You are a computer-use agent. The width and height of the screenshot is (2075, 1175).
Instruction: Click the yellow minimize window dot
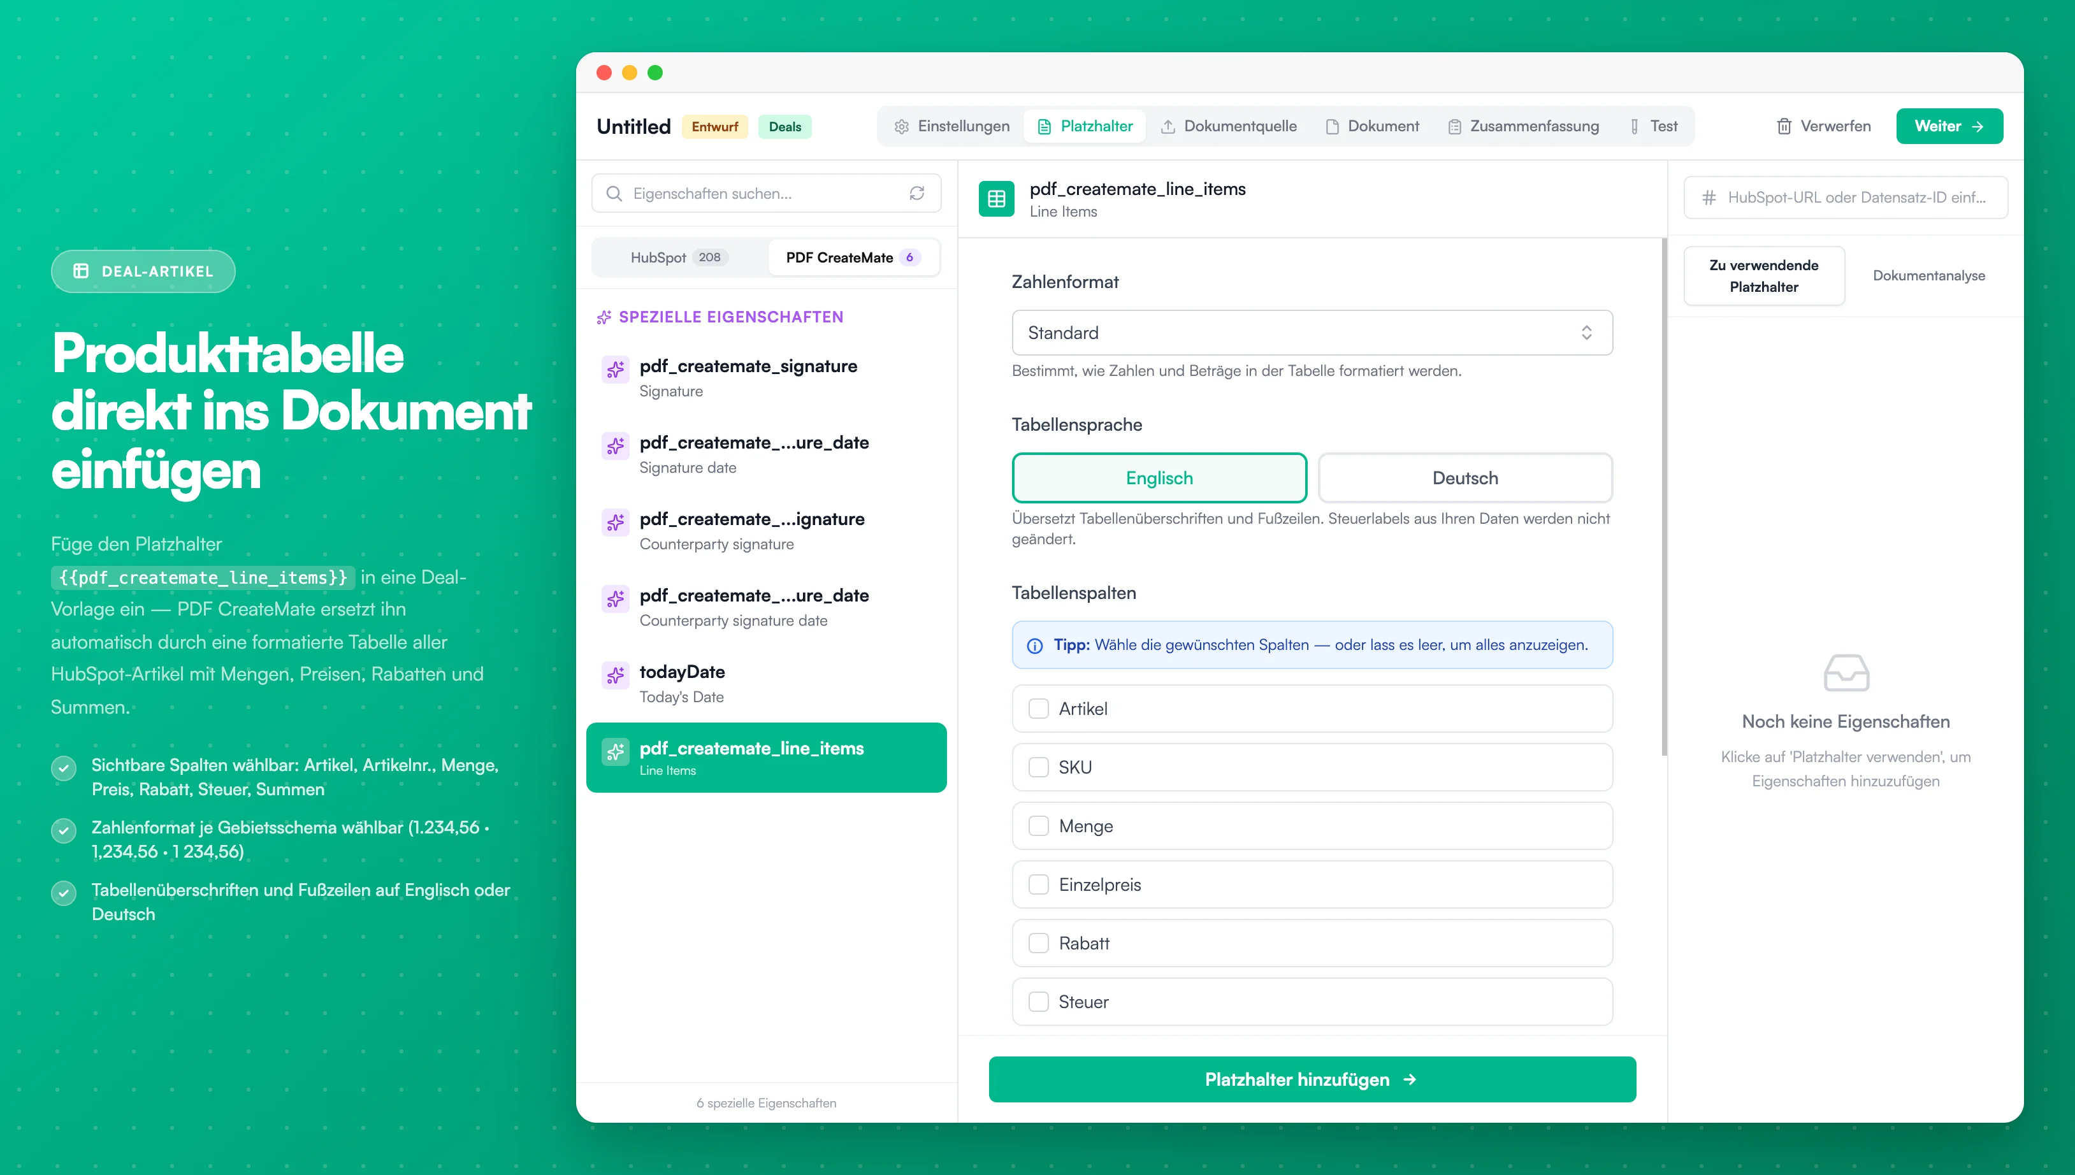[630, 73]
